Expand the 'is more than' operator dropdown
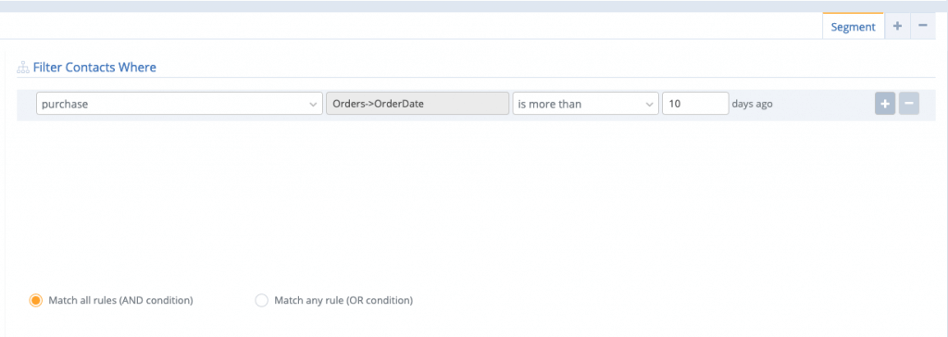Screen dimensions: 948x337 pos(585,104)
